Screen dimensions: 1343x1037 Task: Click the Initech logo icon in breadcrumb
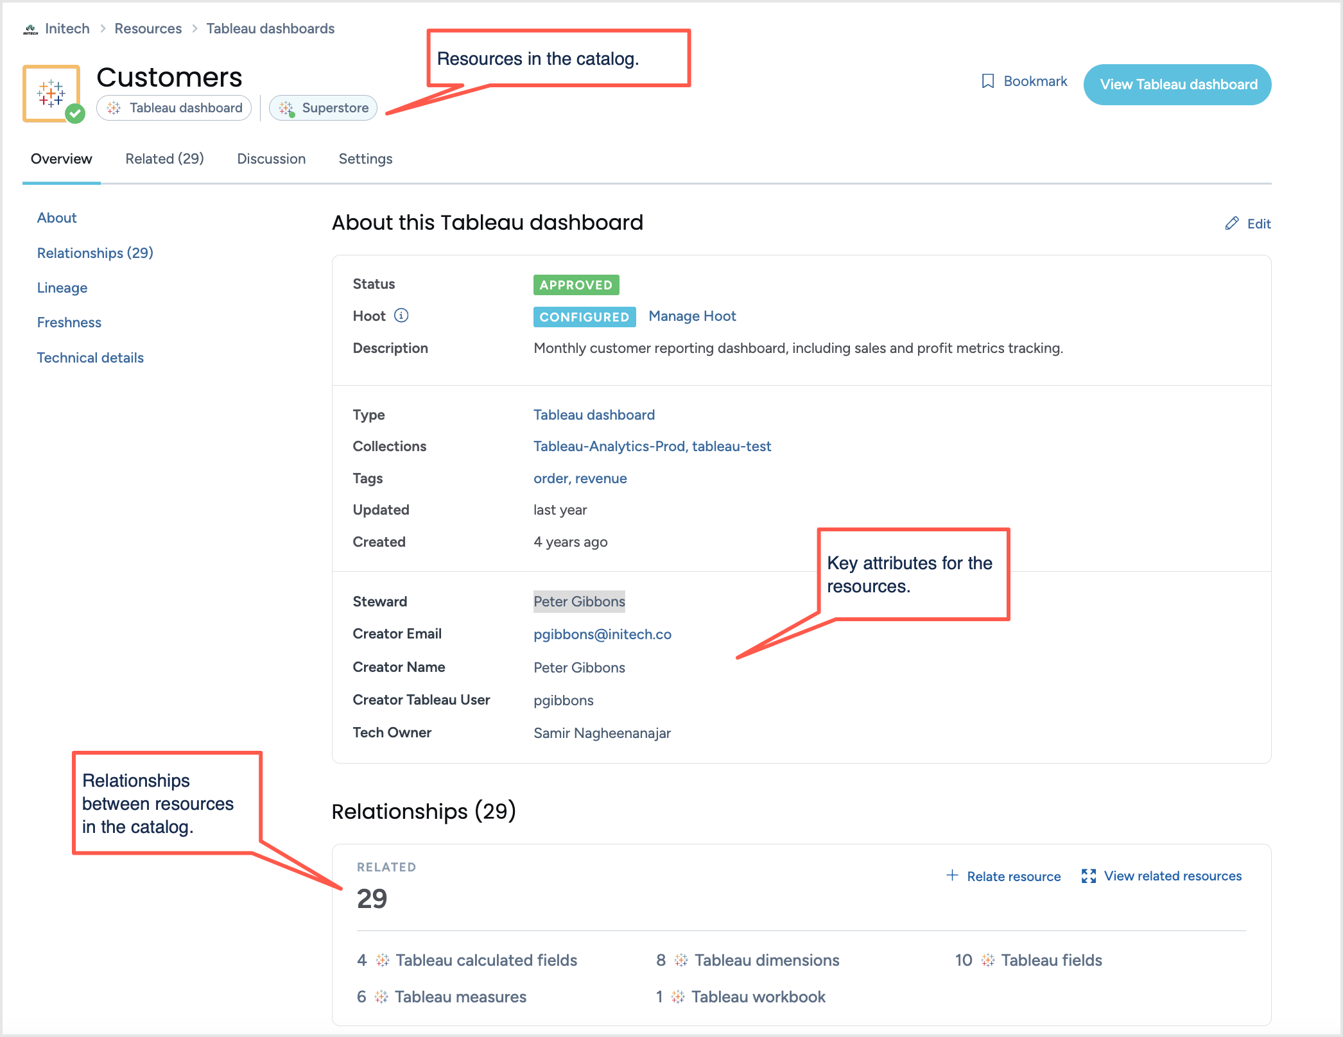tap(30, 29)
